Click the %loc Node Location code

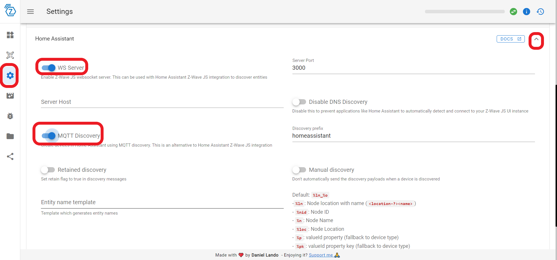(301, 229)
